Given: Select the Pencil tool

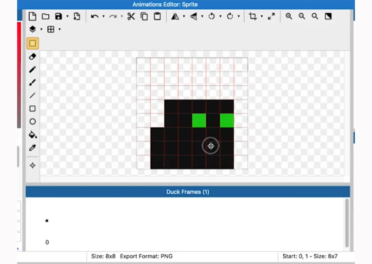Looking at the screenshot, I should click(x=33, y=70).
